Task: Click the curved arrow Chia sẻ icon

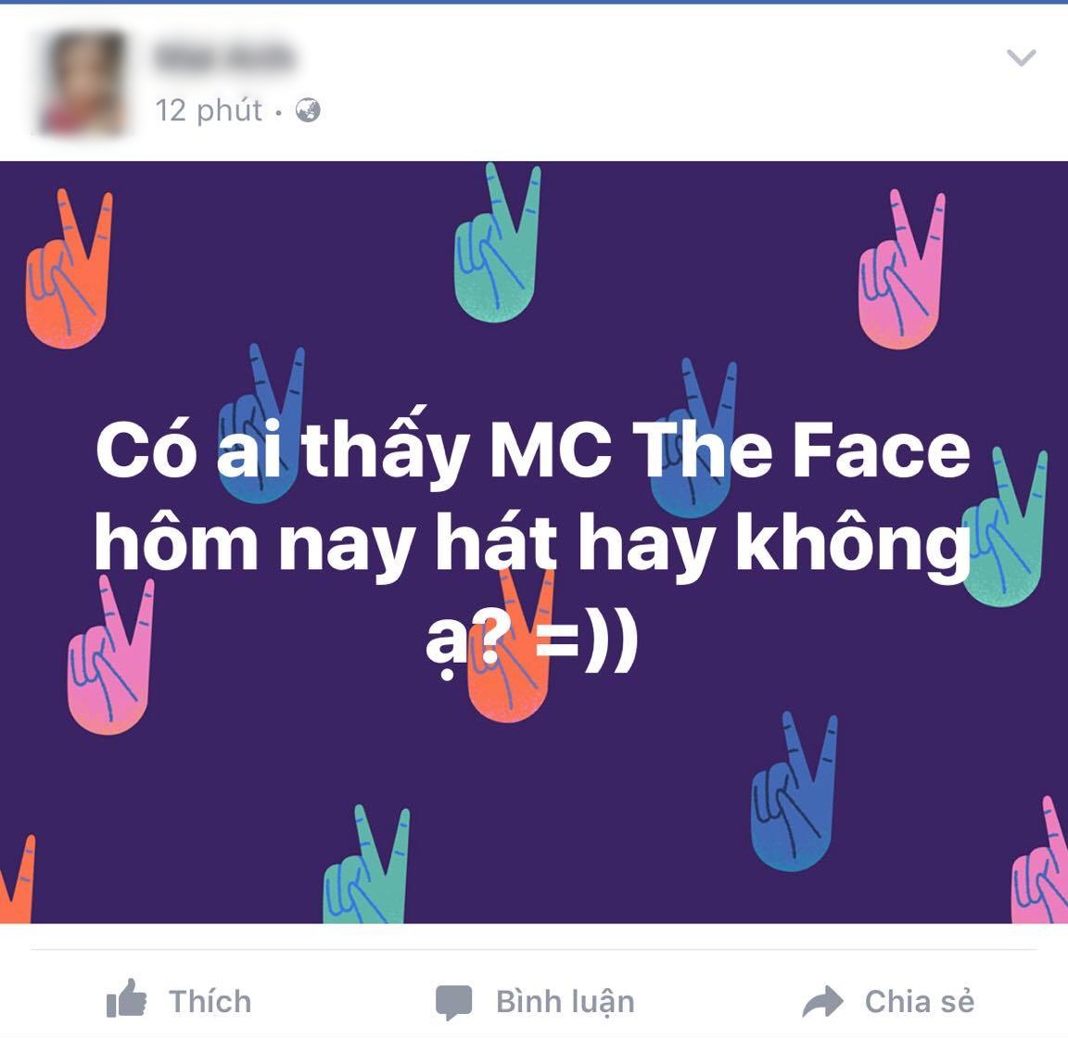Action: point(823,1002)
